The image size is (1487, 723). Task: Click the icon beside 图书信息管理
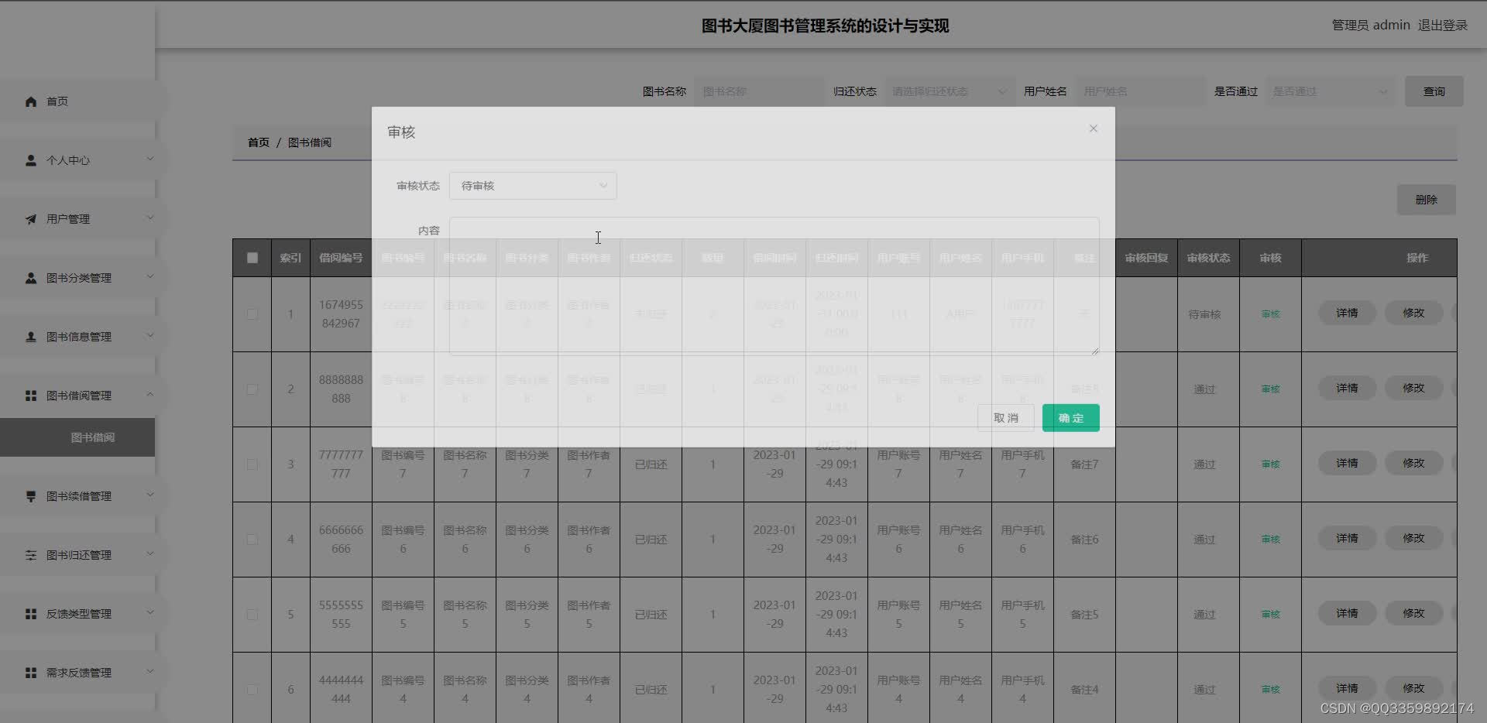click(31, 337)
